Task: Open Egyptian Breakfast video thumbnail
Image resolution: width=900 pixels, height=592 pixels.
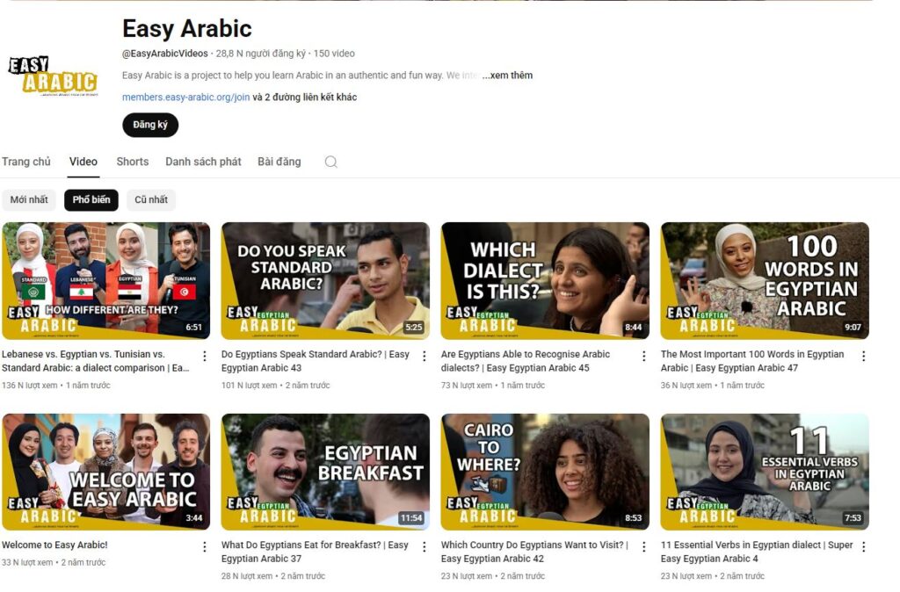Action: click(x=325, y=472)
